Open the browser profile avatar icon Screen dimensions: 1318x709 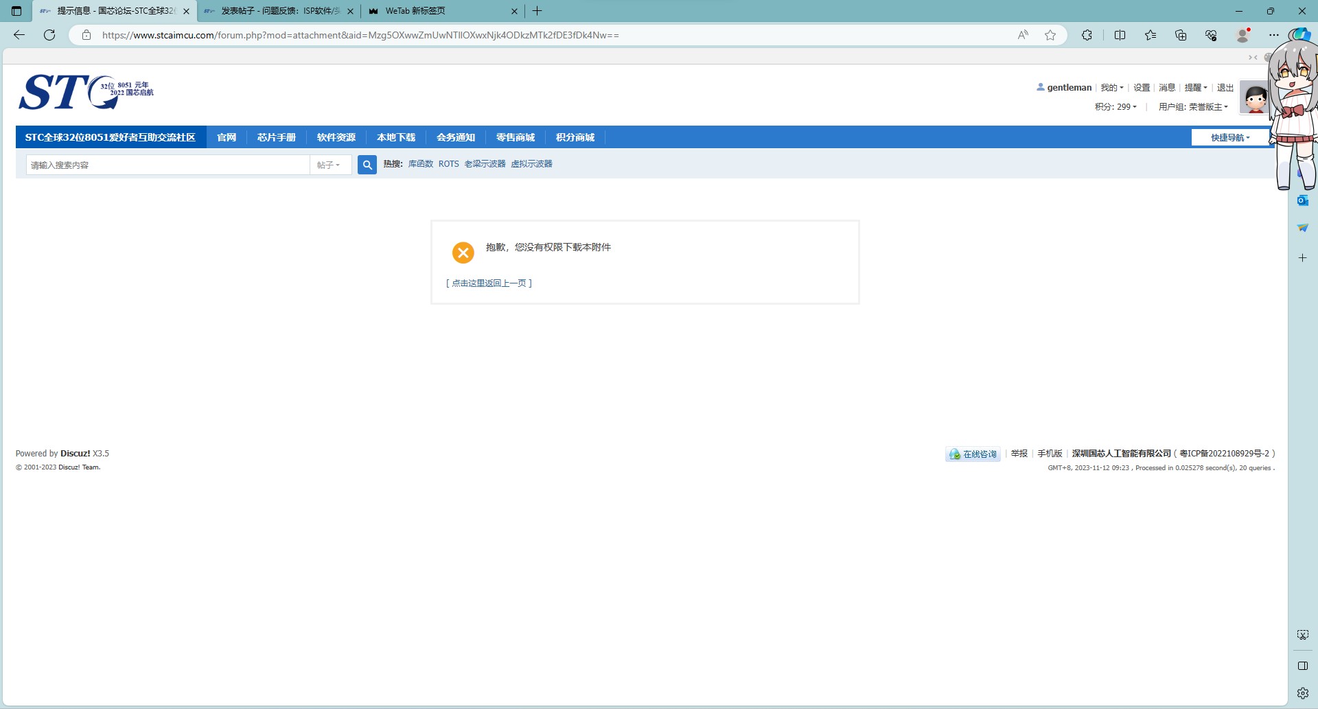1242,35
